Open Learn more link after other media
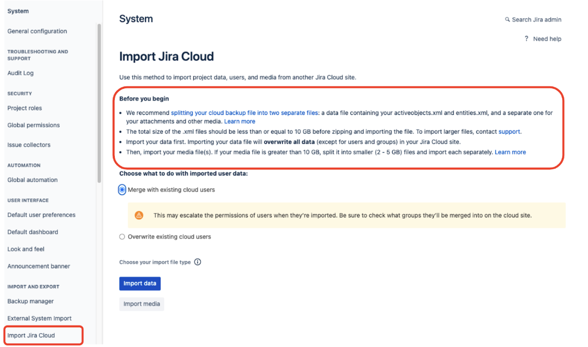The image size is (588, 347). click(240, 122)
